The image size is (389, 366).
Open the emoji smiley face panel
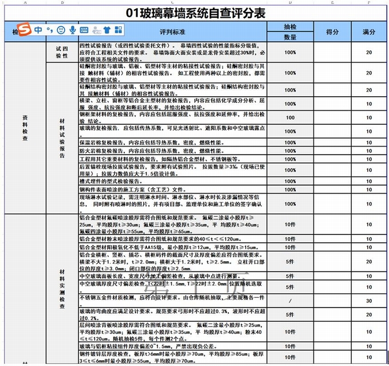coord(61,29)
